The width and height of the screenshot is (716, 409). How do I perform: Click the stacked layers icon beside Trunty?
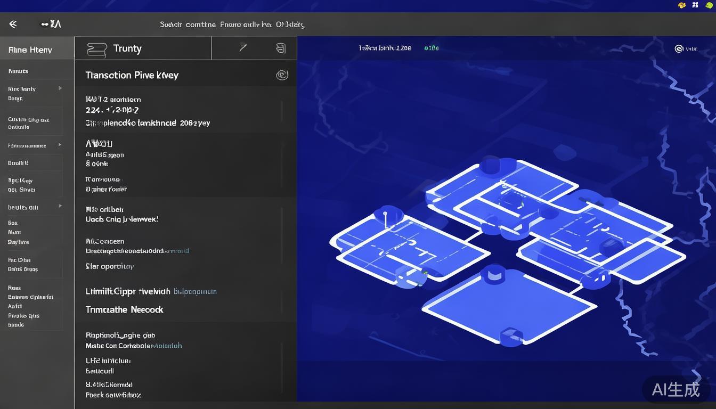pos(97,49)
